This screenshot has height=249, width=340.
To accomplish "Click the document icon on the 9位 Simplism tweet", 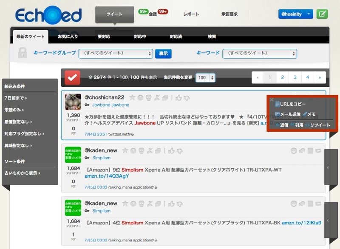I will point(310,150).
